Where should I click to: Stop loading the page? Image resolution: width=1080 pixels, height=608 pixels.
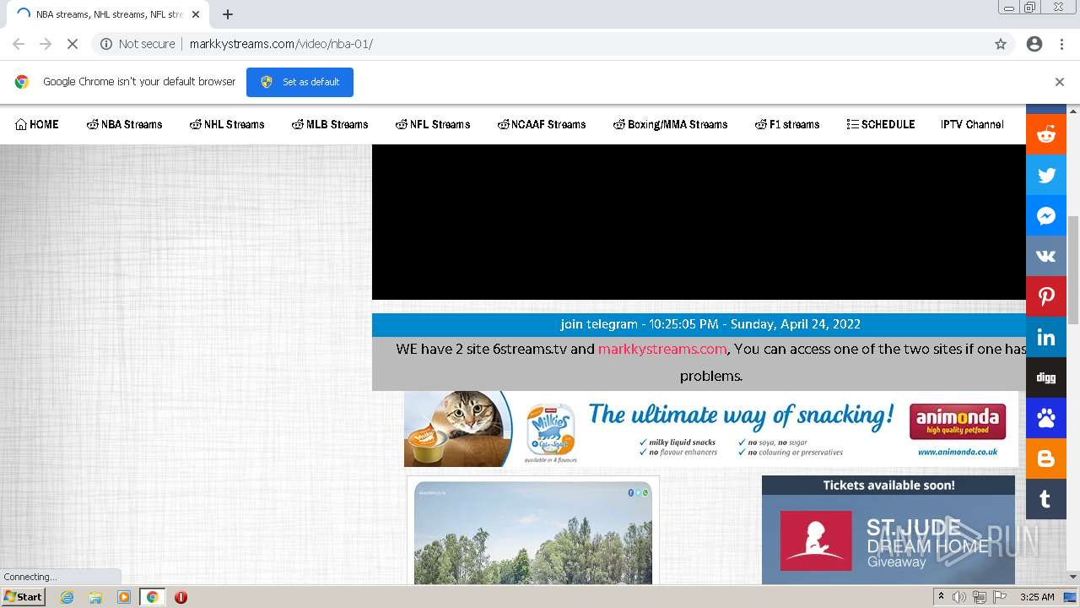73,44
